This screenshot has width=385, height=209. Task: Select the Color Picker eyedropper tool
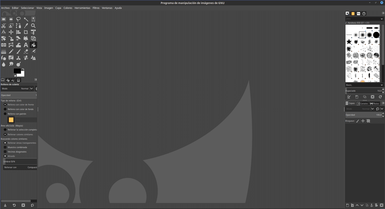(x=26, y=26)
